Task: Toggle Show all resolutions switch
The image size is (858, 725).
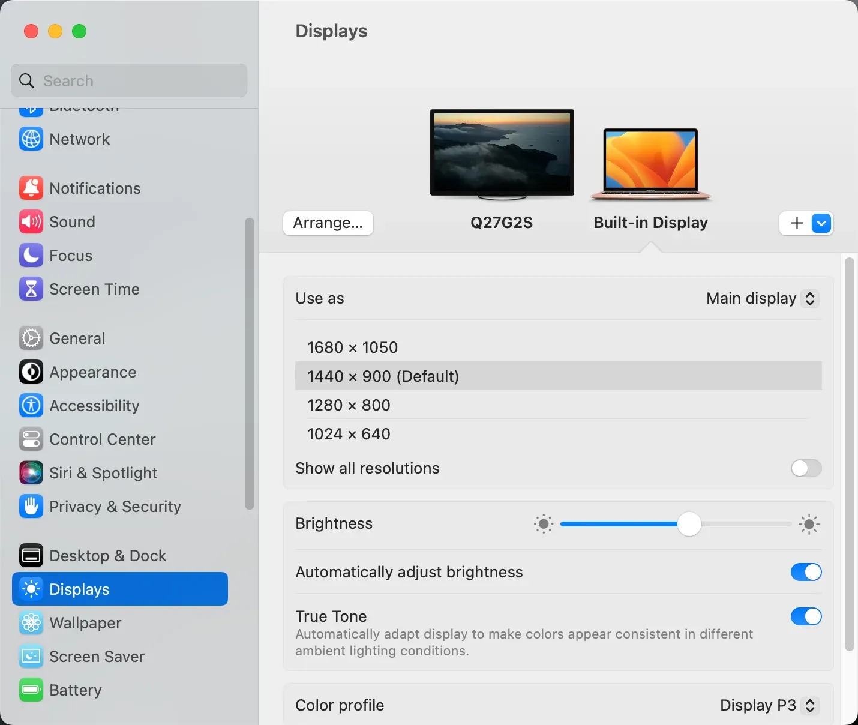Action: click(806, 468)
